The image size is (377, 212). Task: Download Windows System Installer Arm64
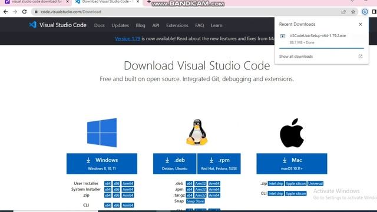(128, 190)
